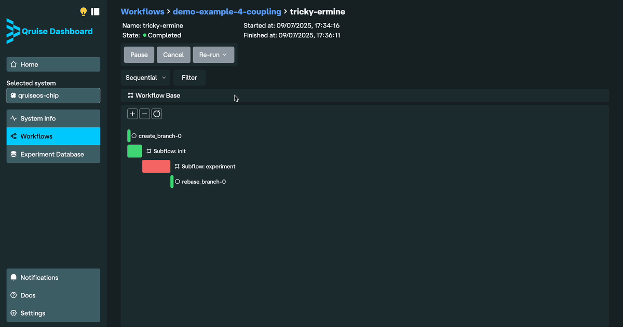Expand the Re-run dropdown button
The image size is (623, 327).
(213, 55)
